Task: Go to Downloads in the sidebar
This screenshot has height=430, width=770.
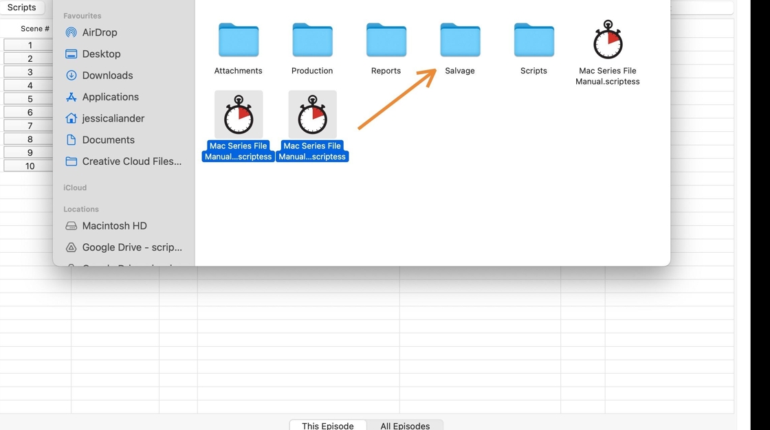Action: (x=107, y=75)
